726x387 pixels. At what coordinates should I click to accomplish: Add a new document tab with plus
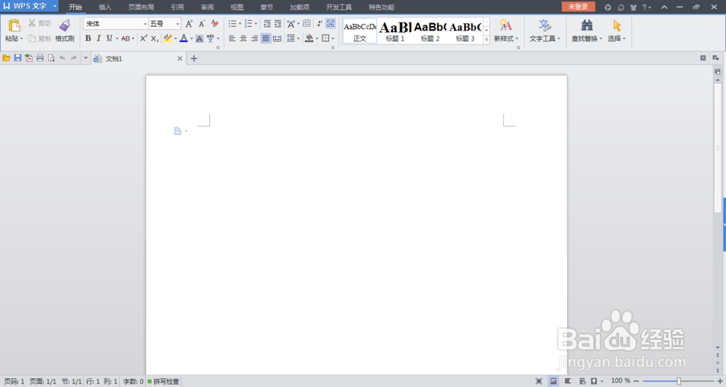pyautogui.click(x=194, y=58)
